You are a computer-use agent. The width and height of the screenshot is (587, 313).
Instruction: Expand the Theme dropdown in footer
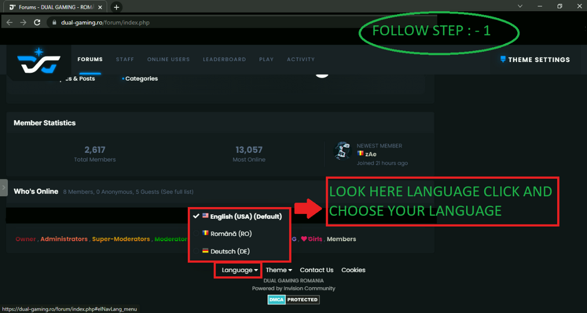coord(278,270)
